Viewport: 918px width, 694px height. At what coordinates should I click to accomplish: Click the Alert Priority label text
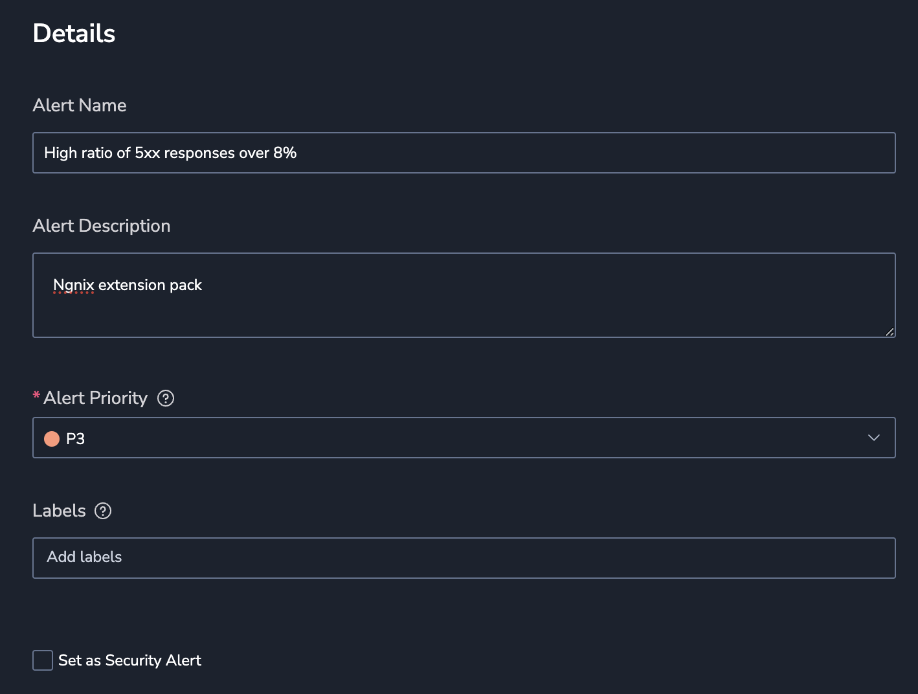pos(96,398)
